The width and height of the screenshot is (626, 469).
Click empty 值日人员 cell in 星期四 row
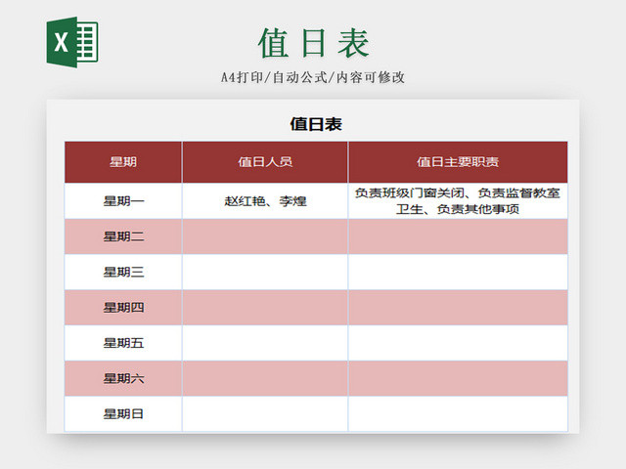coord(265,308)
